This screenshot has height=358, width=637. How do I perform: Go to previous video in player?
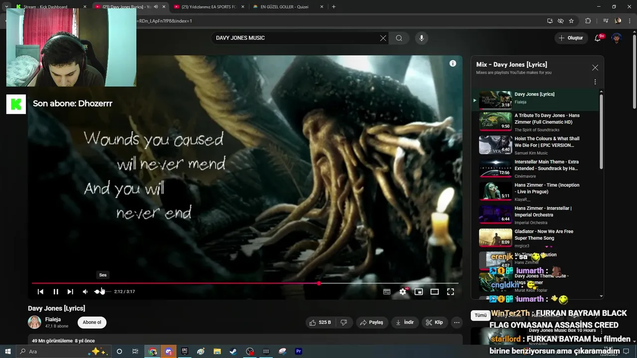(x=40, y=292)
